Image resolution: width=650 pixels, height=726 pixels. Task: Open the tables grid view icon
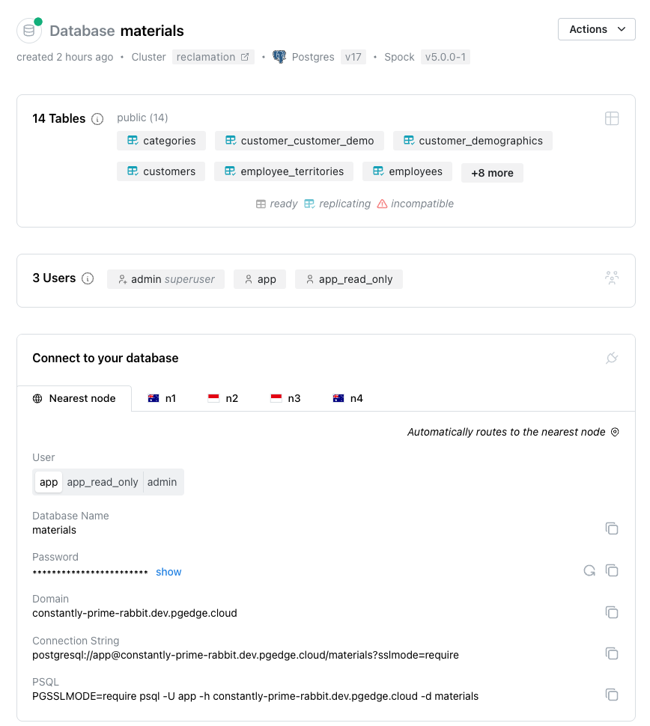(x=612, y=118)
